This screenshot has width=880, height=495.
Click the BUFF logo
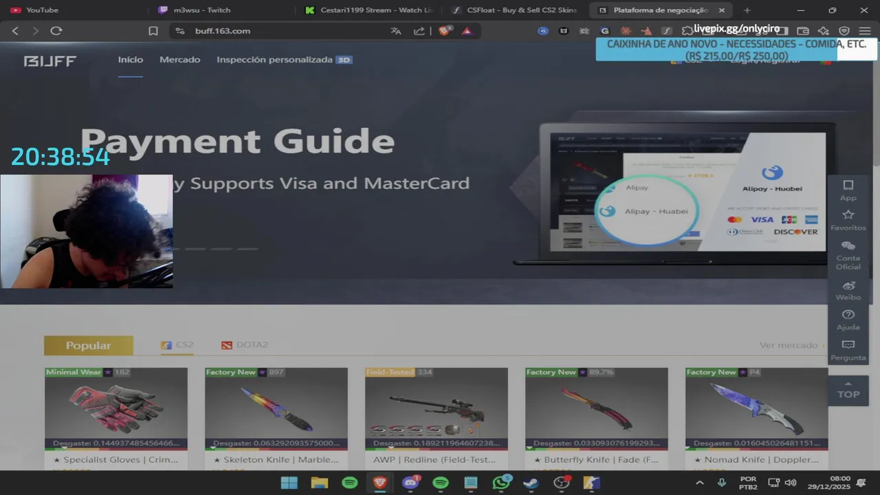point(49,61)
